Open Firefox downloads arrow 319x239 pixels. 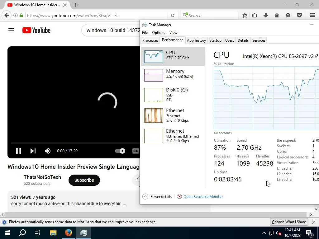click(266, 16)
